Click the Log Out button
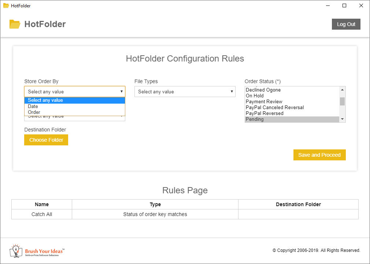Screen dimensions: 370x264 pyautogui.click(x=346, y=24)
